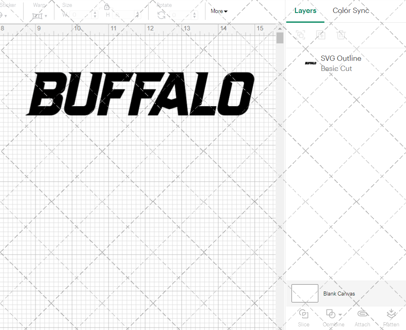Select the Attach tool
This screenshot has width=406, height=330.
(x=363, y=317)
